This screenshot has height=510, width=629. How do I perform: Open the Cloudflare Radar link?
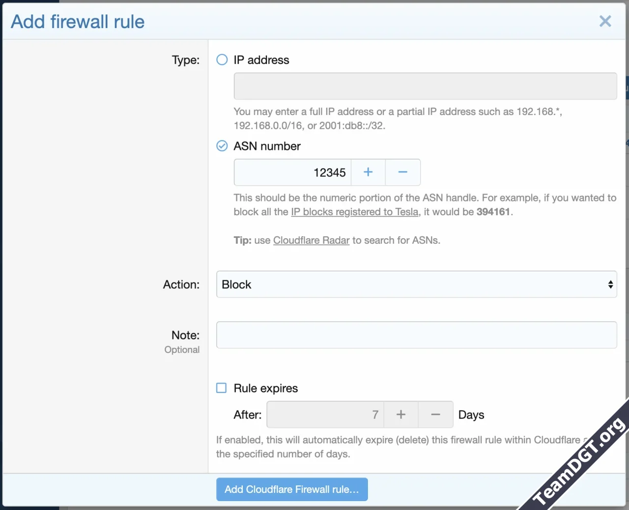tap(311, 240)
